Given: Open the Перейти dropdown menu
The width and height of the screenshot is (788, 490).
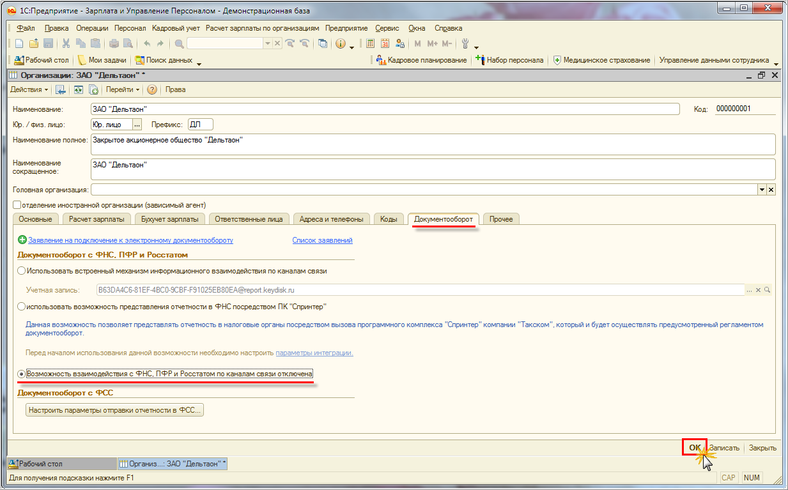Looking at the screenshot, I should tap(123, 89).
